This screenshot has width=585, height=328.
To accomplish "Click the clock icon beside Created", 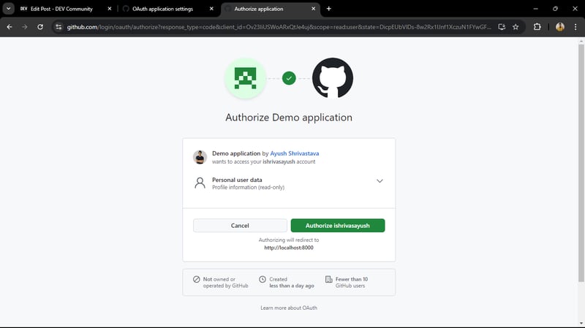I will (x=263, y=279).
